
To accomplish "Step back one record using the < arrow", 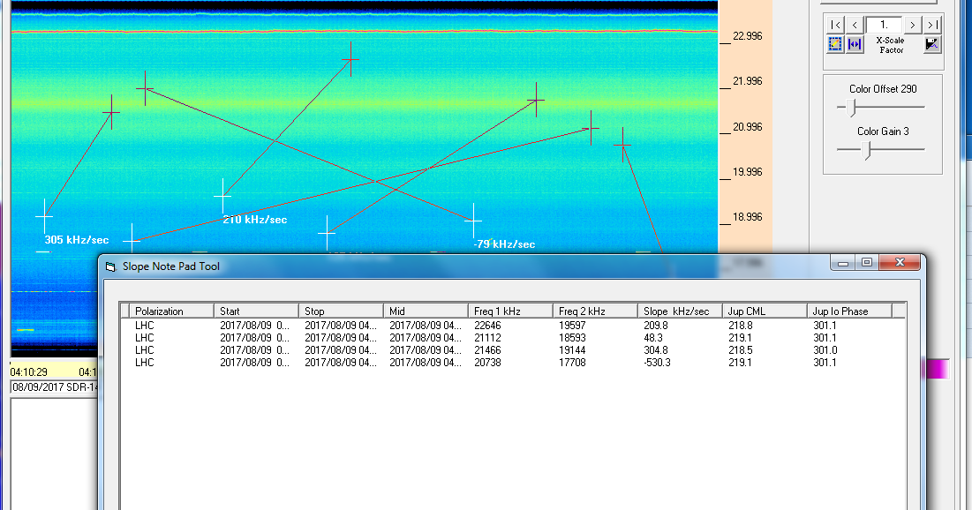I will coord(854,25).
